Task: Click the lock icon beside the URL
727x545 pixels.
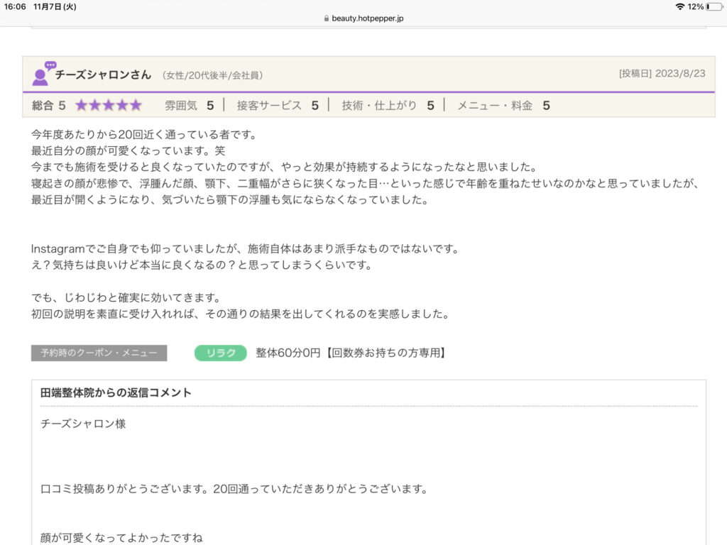Action: [326, 18]
